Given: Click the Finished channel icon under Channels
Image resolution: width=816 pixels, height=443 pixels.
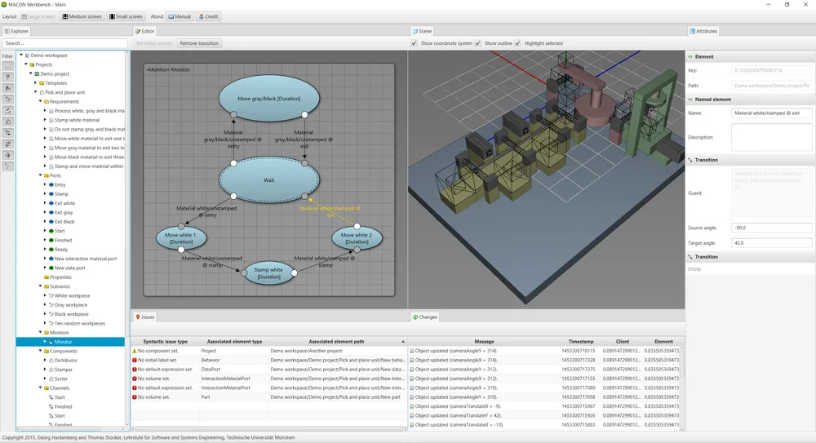Looking at the screenshot, I should (x=51, y=406).
